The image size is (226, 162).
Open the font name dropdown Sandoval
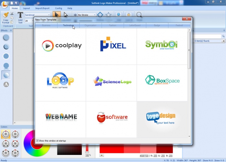click(x=49, y=15)
